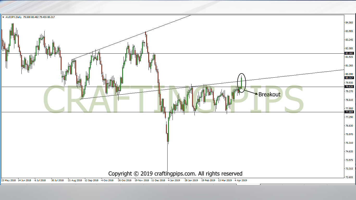The height and width of the screenshot is (200, 356).
Task: Click the 83.905 value on price scale
Action: (x=349, y=31)
